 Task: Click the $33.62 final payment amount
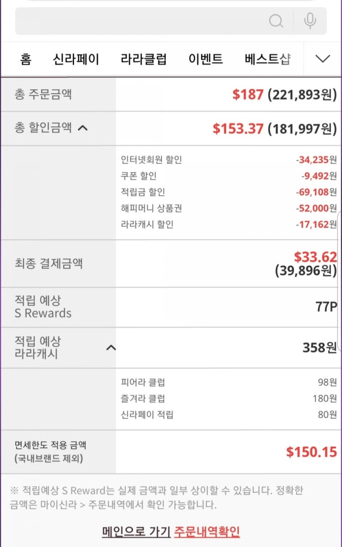point(315,257)
